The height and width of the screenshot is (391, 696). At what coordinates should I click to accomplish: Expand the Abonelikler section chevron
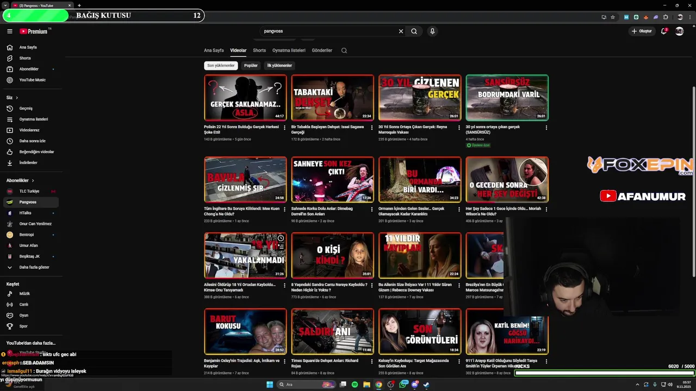pos(33,180)
